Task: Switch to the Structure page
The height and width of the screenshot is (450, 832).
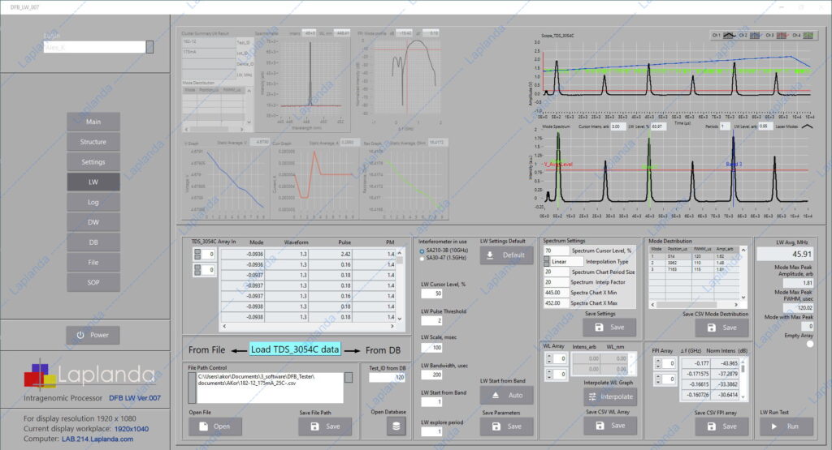Action: coord(93,142)
